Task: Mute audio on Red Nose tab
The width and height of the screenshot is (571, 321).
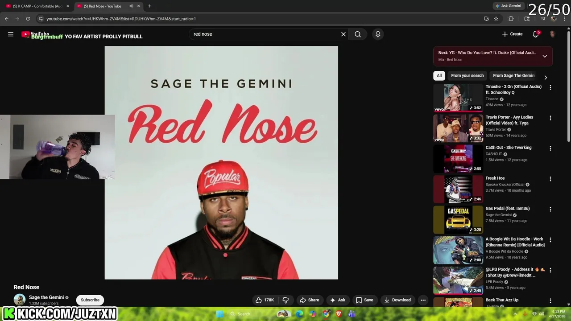Action: pos(131,6)
